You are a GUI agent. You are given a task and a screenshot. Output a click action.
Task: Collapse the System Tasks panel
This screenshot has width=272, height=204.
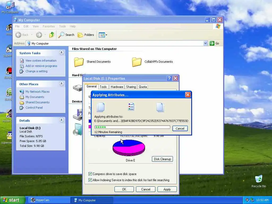[61, 53]
